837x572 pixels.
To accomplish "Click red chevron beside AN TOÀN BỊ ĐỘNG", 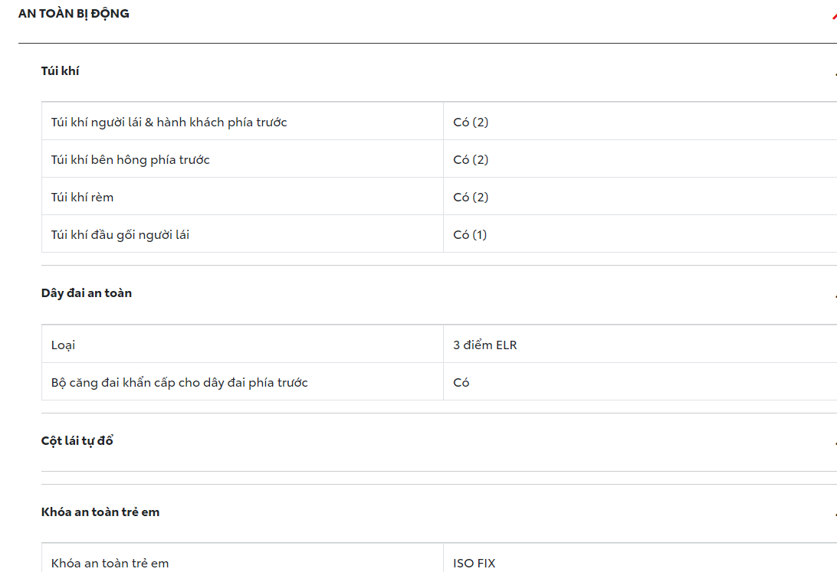I will click(834, 15).
